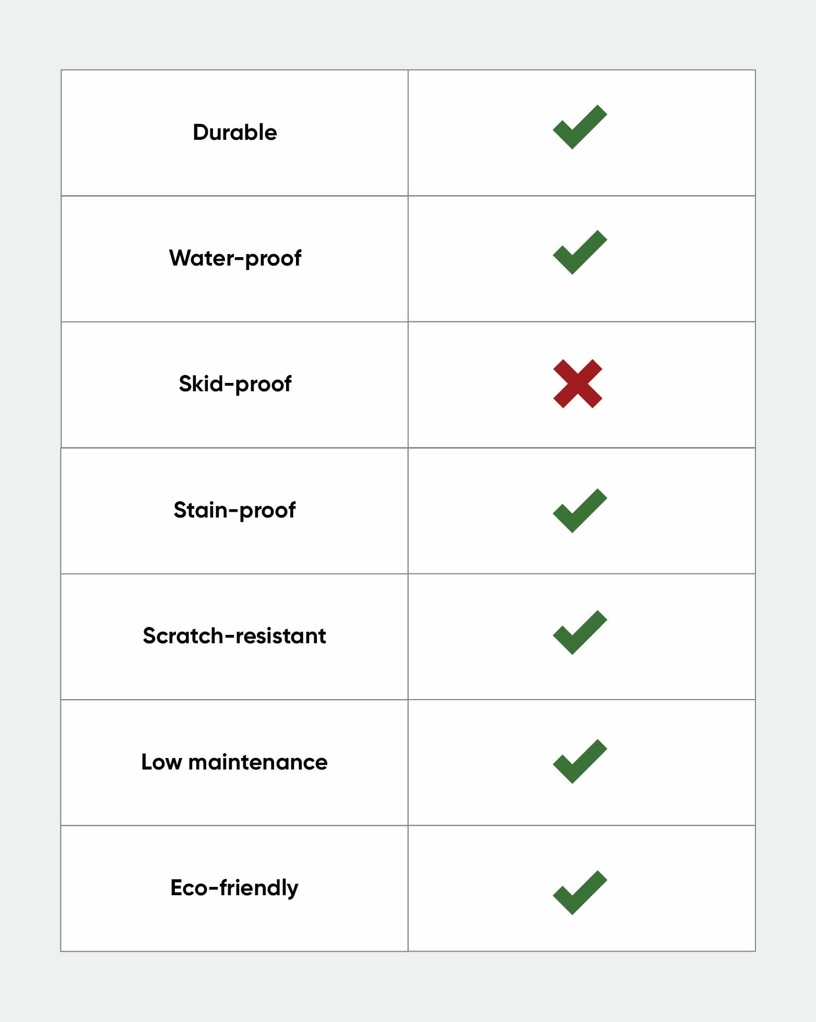This screenshot has width=816, height=1022.
Task: Click the green checkmark beside Stain-proof
Action: tap(580, 511)
